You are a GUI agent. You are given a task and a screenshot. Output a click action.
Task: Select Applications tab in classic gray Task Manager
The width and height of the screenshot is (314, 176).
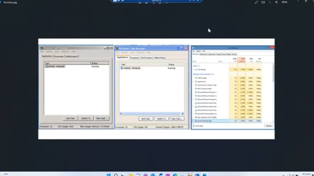click(x=47, y=56)
